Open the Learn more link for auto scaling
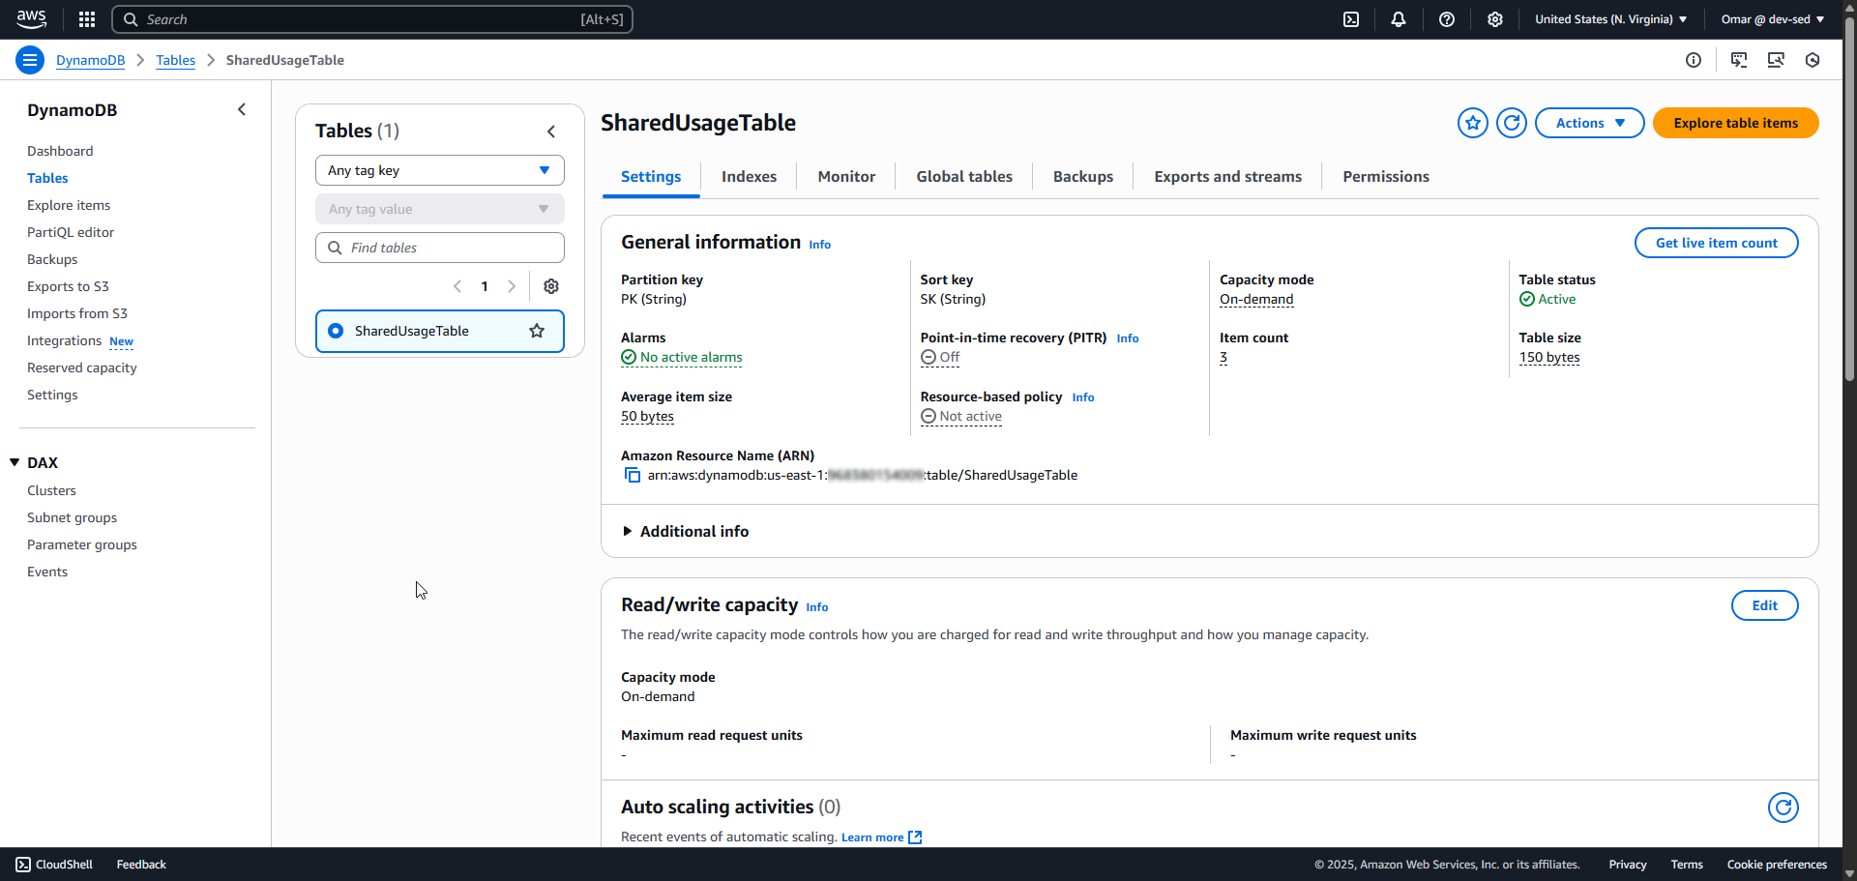 [x=881, y=837]
